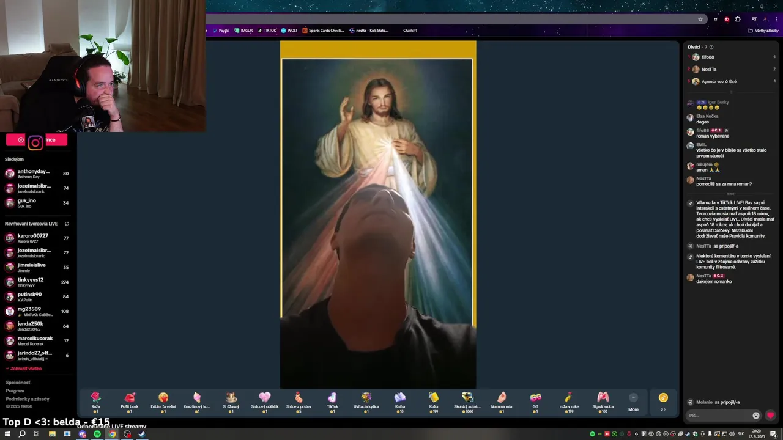Click the heart like button in chat
This screenshot has width=783, height=440.
[x=770, y=416]
